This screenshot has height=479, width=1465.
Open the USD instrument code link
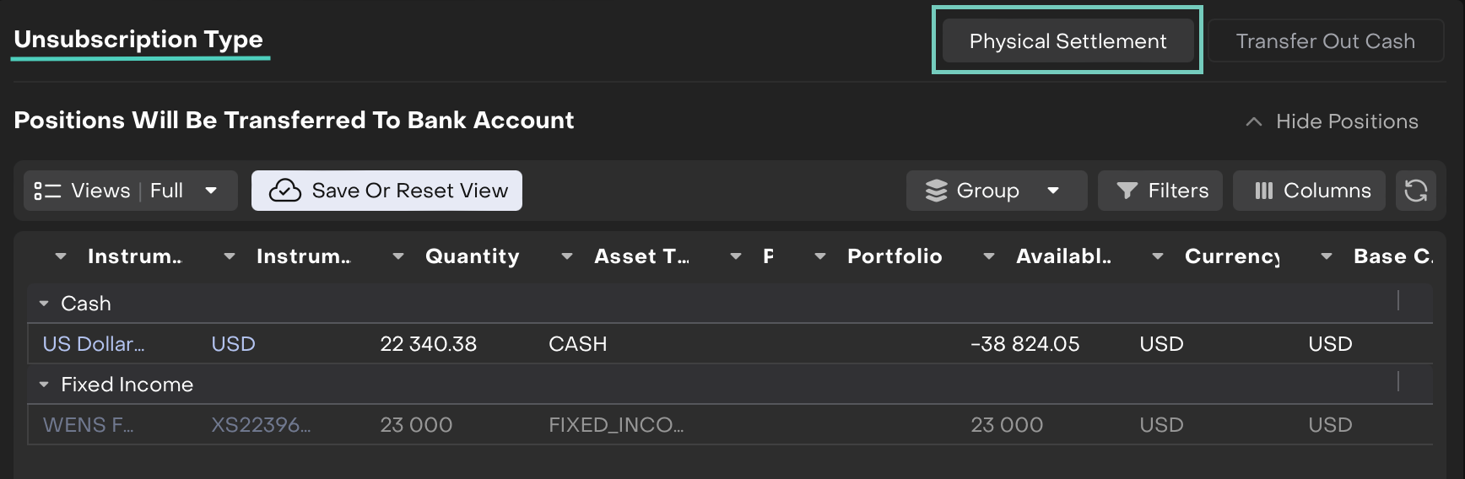(233, 344)
